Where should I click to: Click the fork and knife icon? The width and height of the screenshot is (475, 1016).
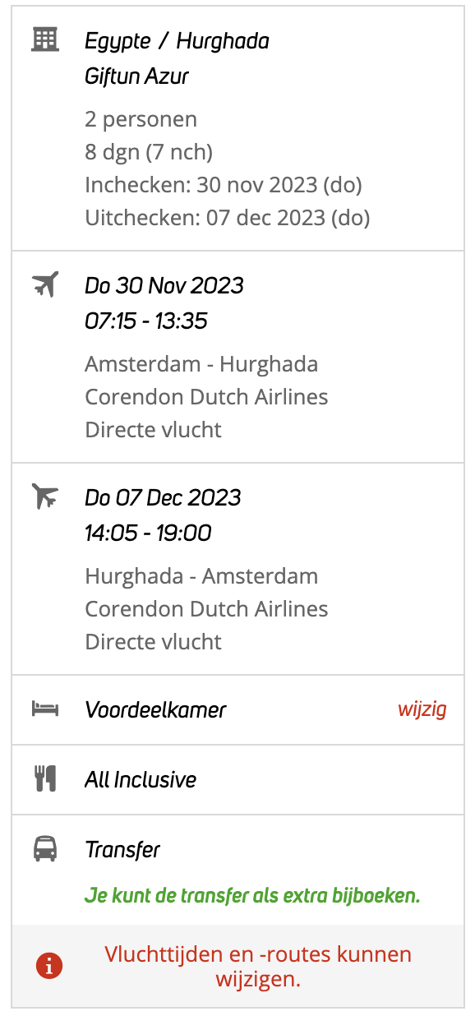(45, 778)
